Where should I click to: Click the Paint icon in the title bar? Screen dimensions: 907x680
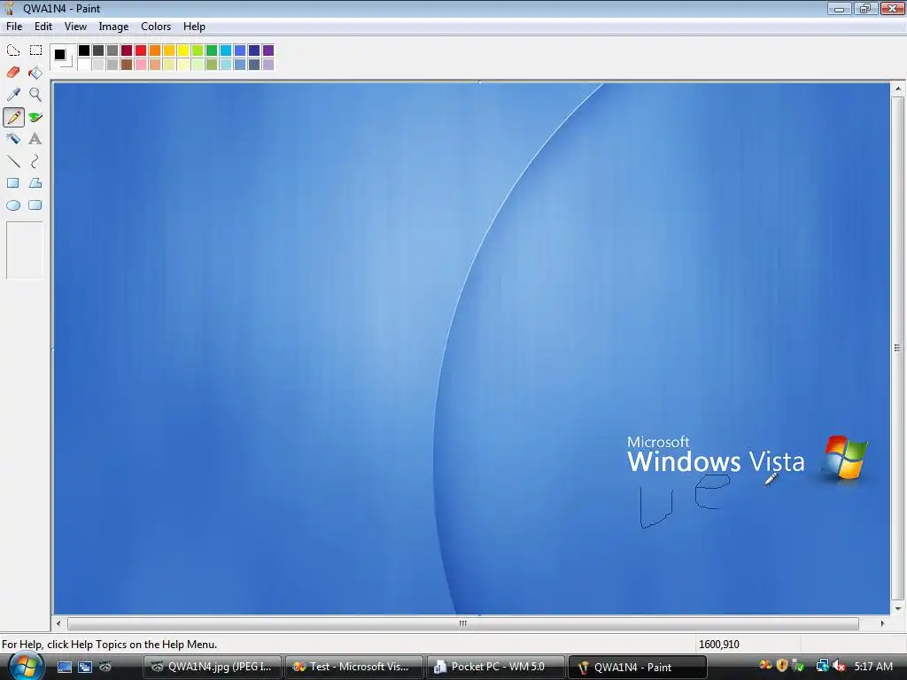pyautogui.click(x=9, y=8)
